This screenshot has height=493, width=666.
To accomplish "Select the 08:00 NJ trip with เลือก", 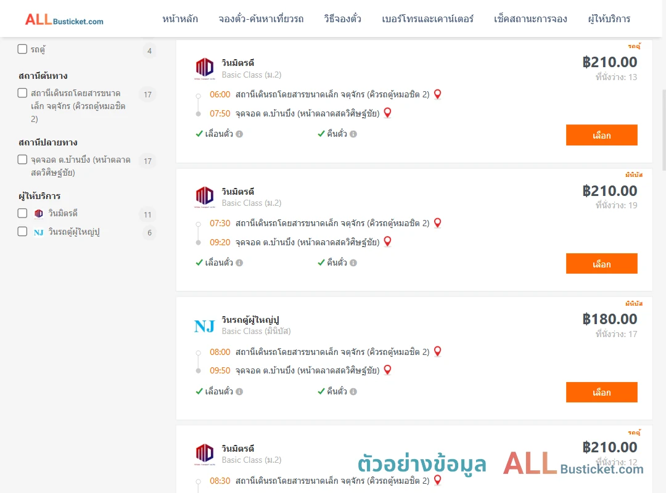I will [x=601, y=393].
